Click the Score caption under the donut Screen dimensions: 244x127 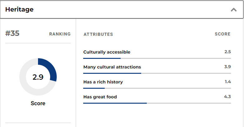pos(38,103)
